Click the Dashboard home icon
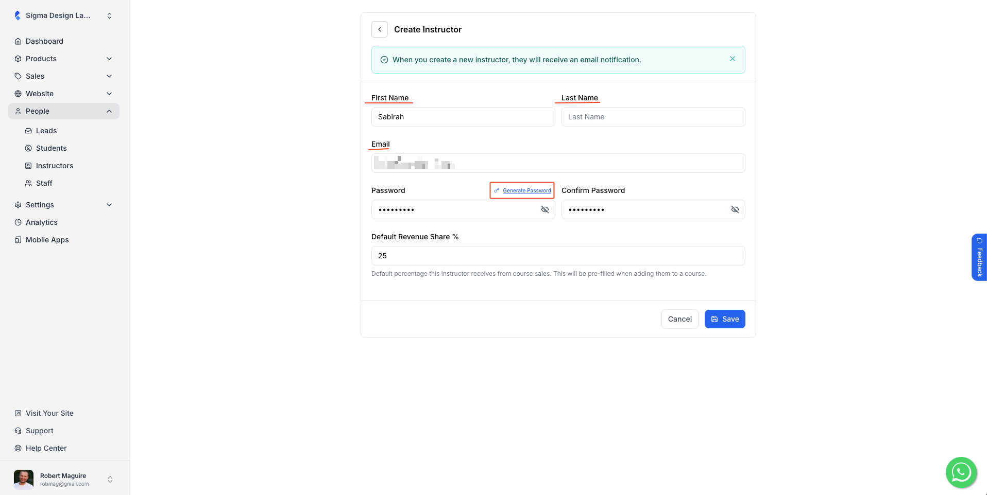987x495 pixels. pos(18,41)
